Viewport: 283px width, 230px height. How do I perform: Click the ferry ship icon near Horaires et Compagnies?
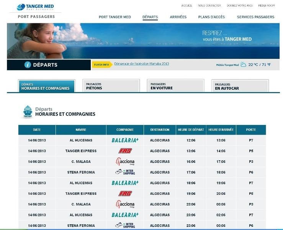[x=28, y=111]
